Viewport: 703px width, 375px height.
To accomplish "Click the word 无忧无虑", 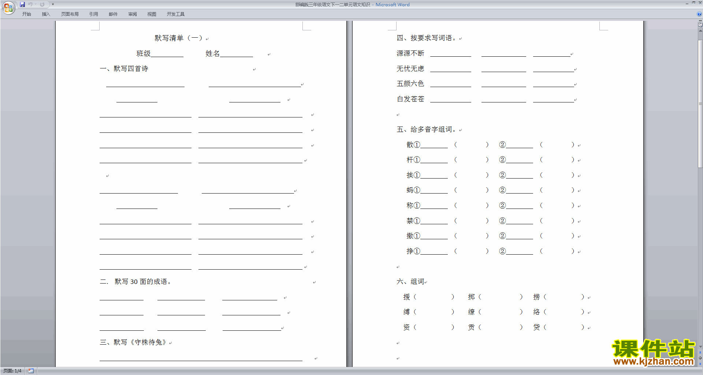I will [410, 69].
